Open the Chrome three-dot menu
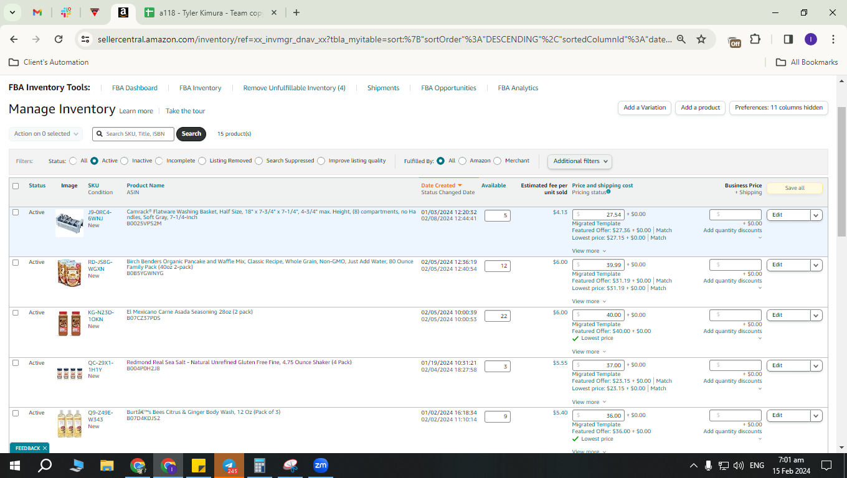 pyautogui.click(x=833, y=39)
